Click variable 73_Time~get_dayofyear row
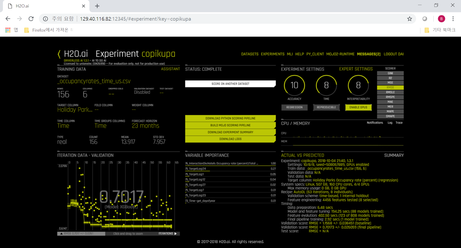The width and height of the screenshot is (461, 248). (230, 201)
